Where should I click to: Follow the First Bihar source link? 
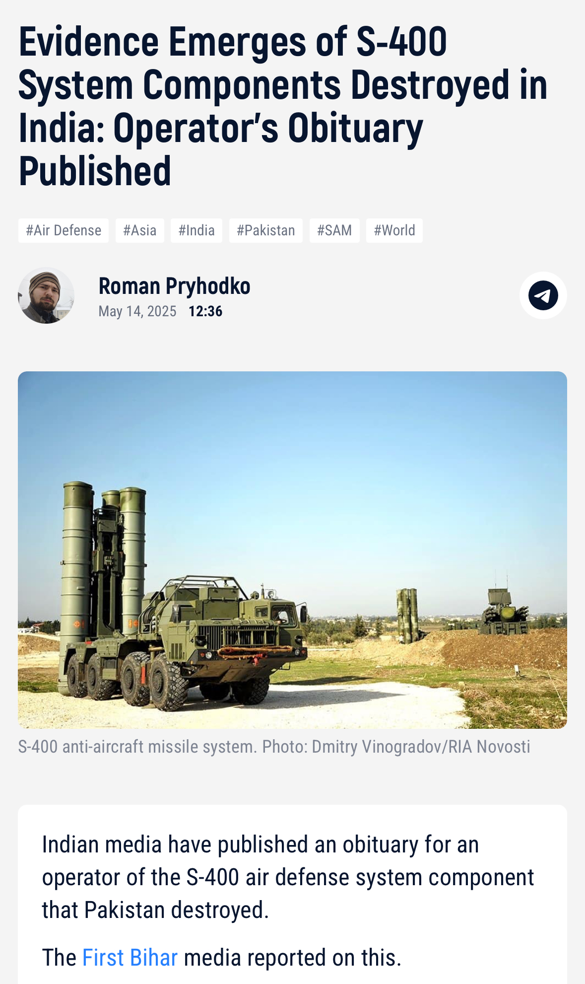pos(130,958)
